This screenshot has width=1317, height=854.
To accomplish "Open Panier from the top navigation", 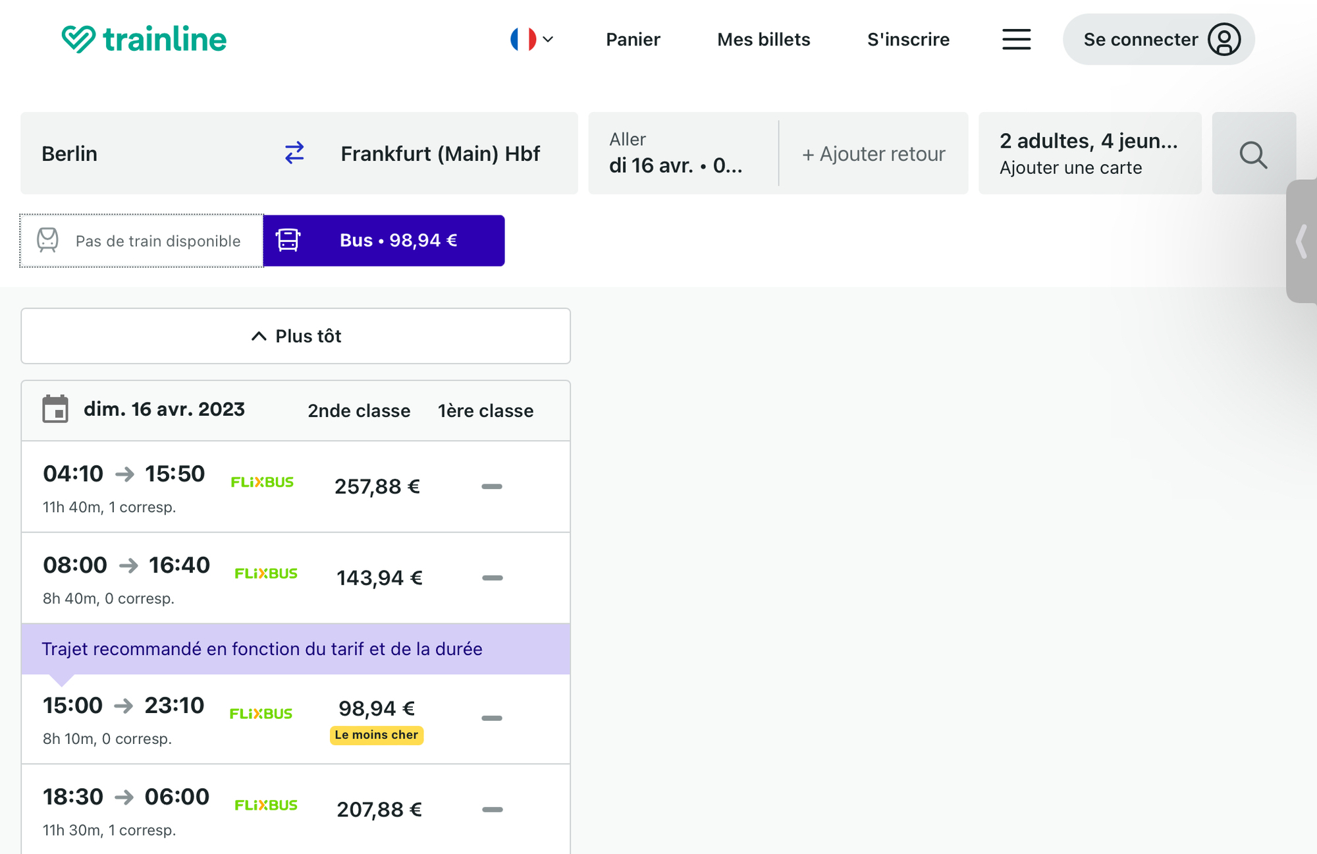I will (x=632, y=40).
